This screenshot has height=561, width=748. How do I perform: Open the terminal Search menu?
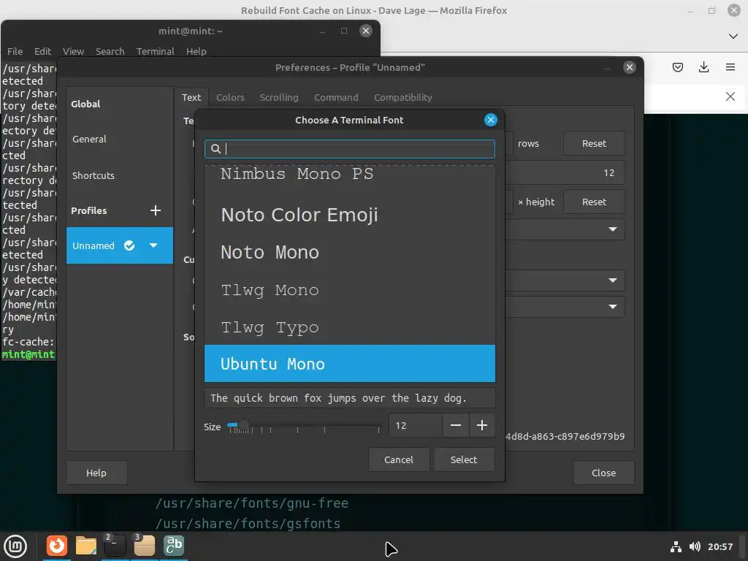(x=110, y=51)
